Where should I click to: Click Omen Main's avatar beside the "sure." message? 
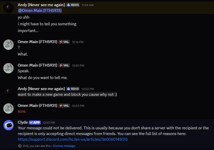point(9,108)
